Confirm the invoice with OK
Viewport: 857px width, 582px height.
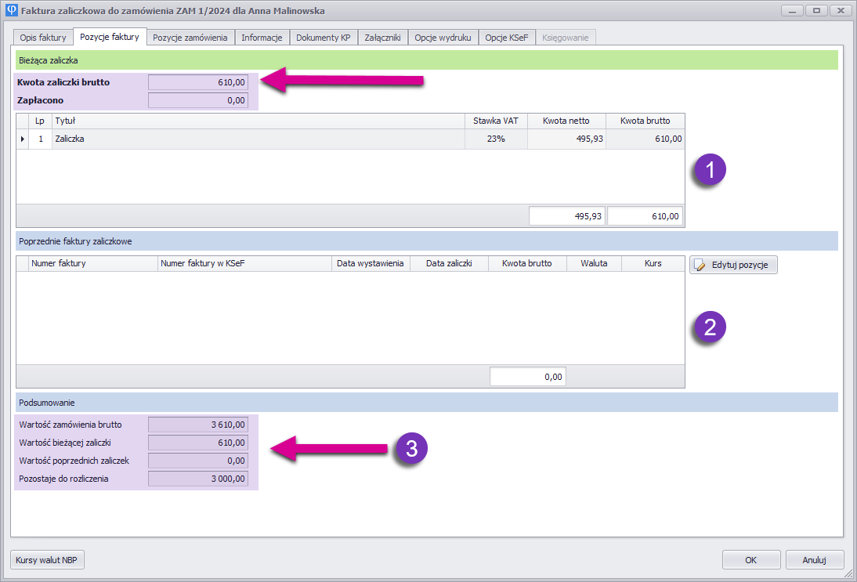[750, 560]
